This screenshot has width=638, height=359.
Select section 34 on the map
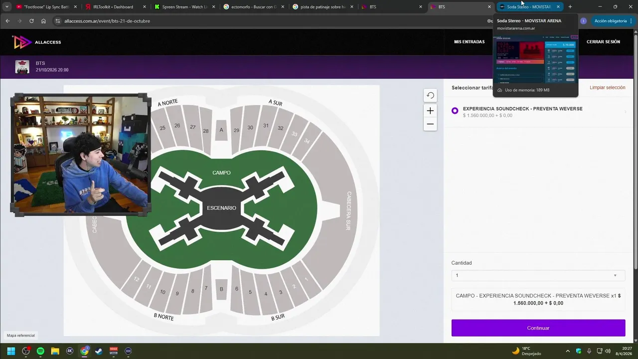point(307,141)
